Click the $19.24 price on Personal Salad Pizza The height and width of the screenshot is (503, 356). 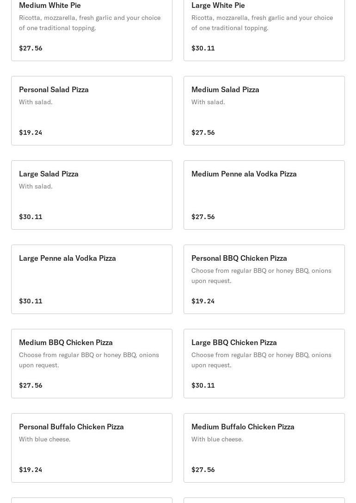(31, 132)
